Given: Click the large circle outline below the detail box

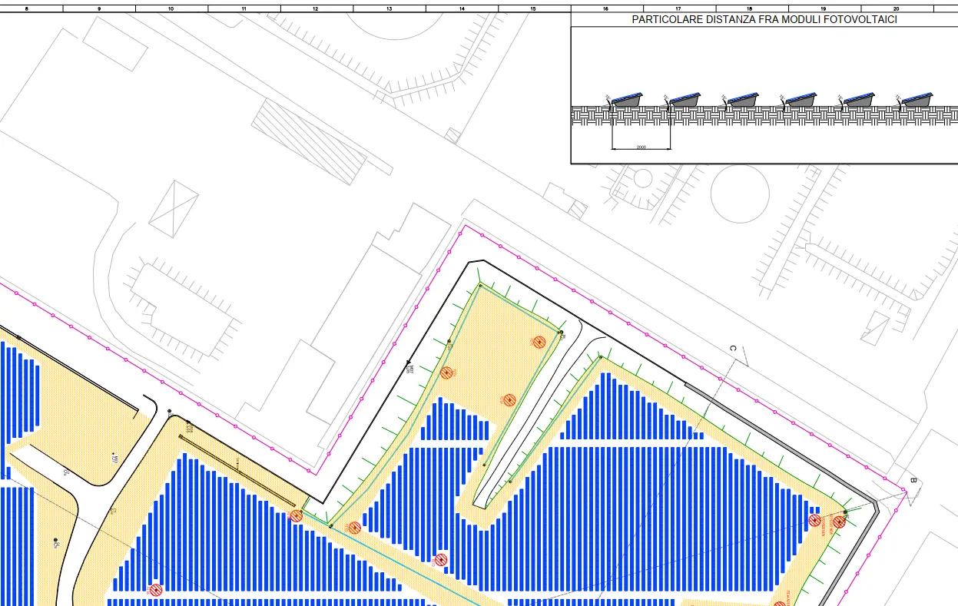Looking at the screenshot, I should coord(740,193).
